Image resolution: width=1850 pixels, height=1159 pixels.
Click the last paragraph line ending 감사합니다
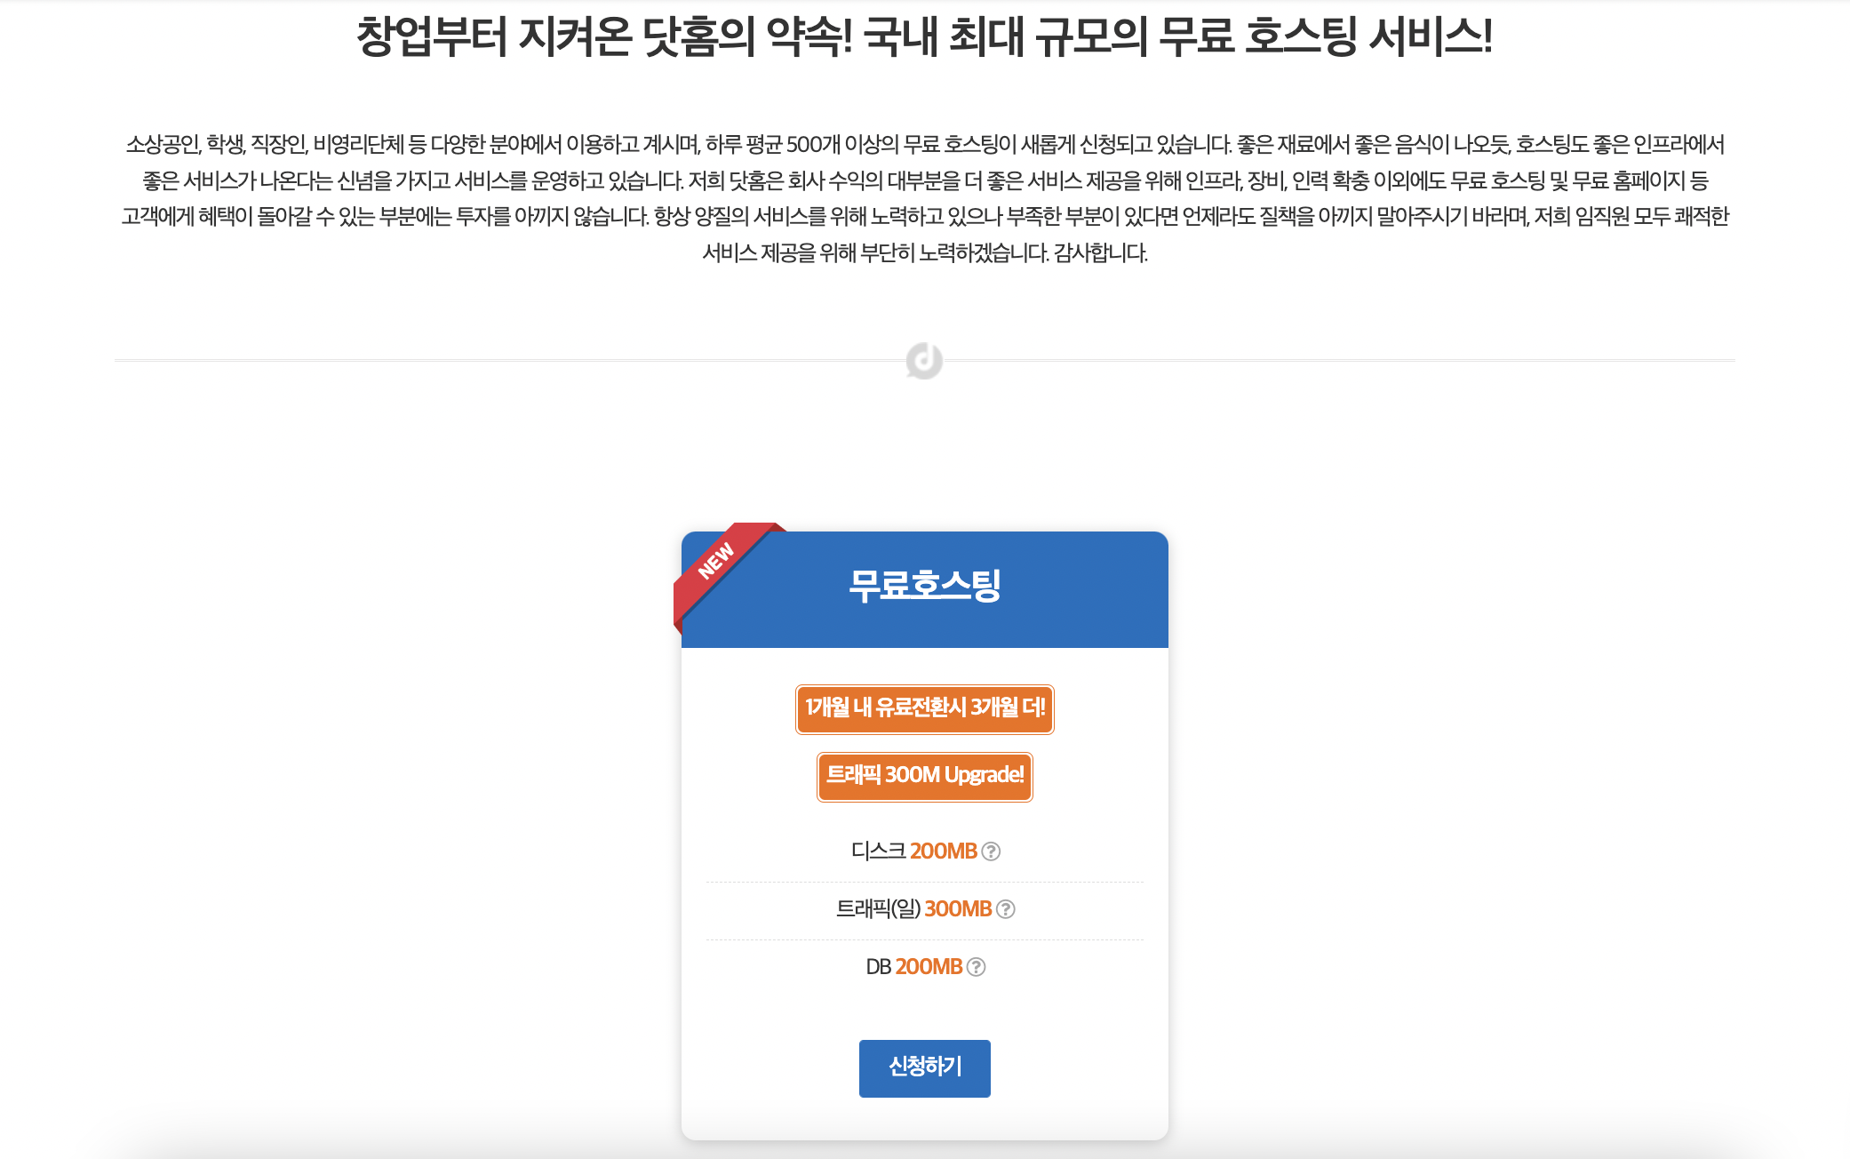click(x=924, y=253)
